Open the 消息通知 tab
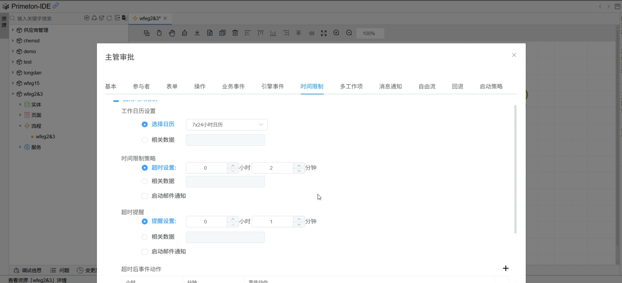This screenshot has height=283, width=622. pos(390,86)
